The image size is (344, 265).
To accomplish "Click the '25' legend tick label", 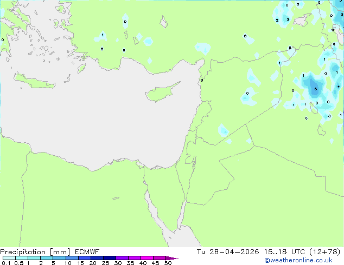I will click(105, 263).
